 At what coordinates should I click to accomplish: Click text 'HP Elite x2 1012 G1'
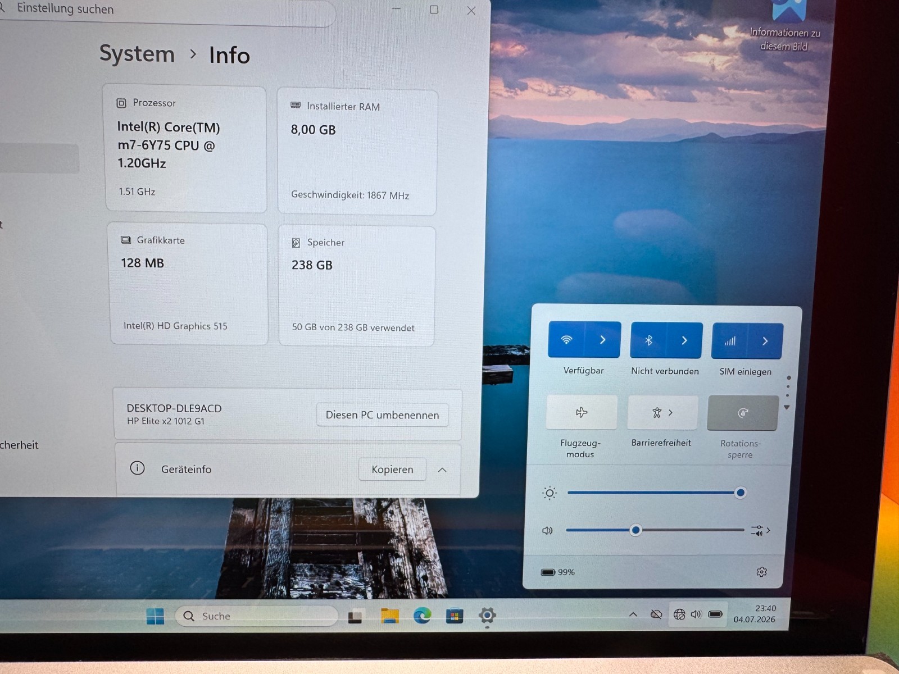166,421
